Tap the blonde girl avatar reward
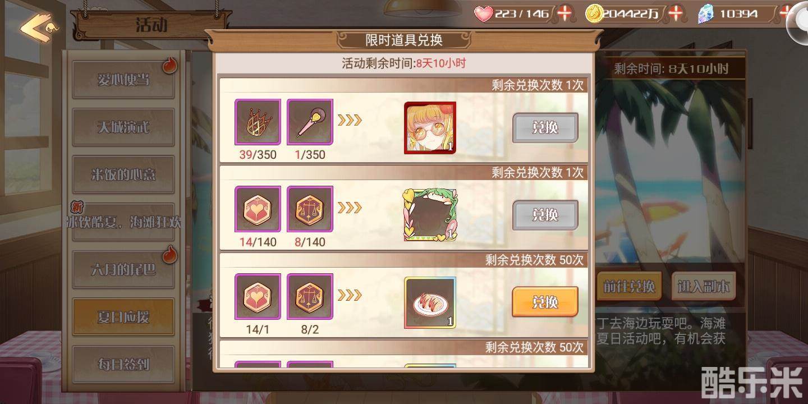Image resolution: width=808 pixels, height=404 pixels. tap(430, 128)
